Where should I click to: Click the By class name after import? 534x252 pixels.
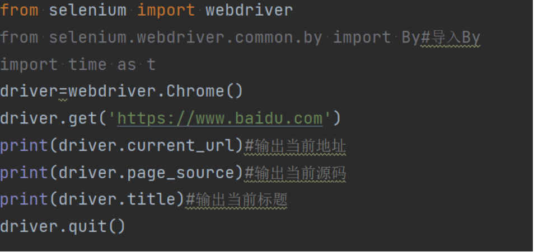(410, 37)
